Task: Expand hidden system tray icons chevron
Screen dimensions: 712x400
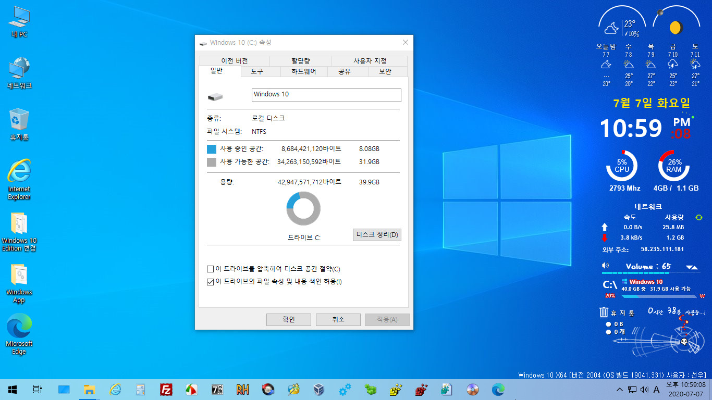Action: coord(619,390)
